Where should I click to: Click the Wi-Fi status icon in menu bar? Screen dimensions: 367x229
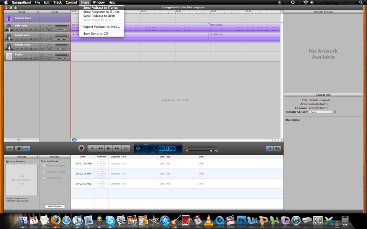(306, 2)
